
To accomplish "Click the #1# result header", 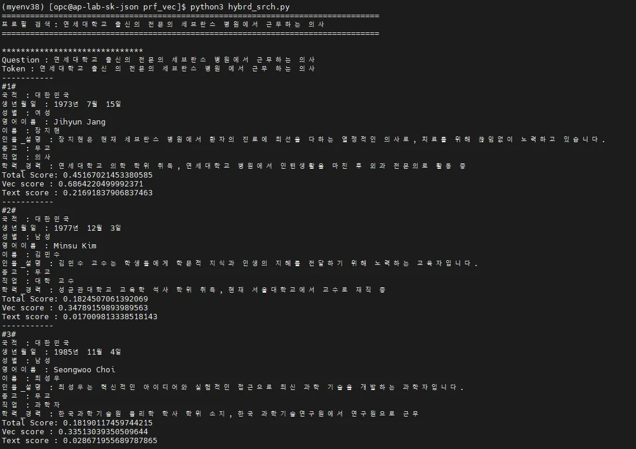I will (9, 86).
